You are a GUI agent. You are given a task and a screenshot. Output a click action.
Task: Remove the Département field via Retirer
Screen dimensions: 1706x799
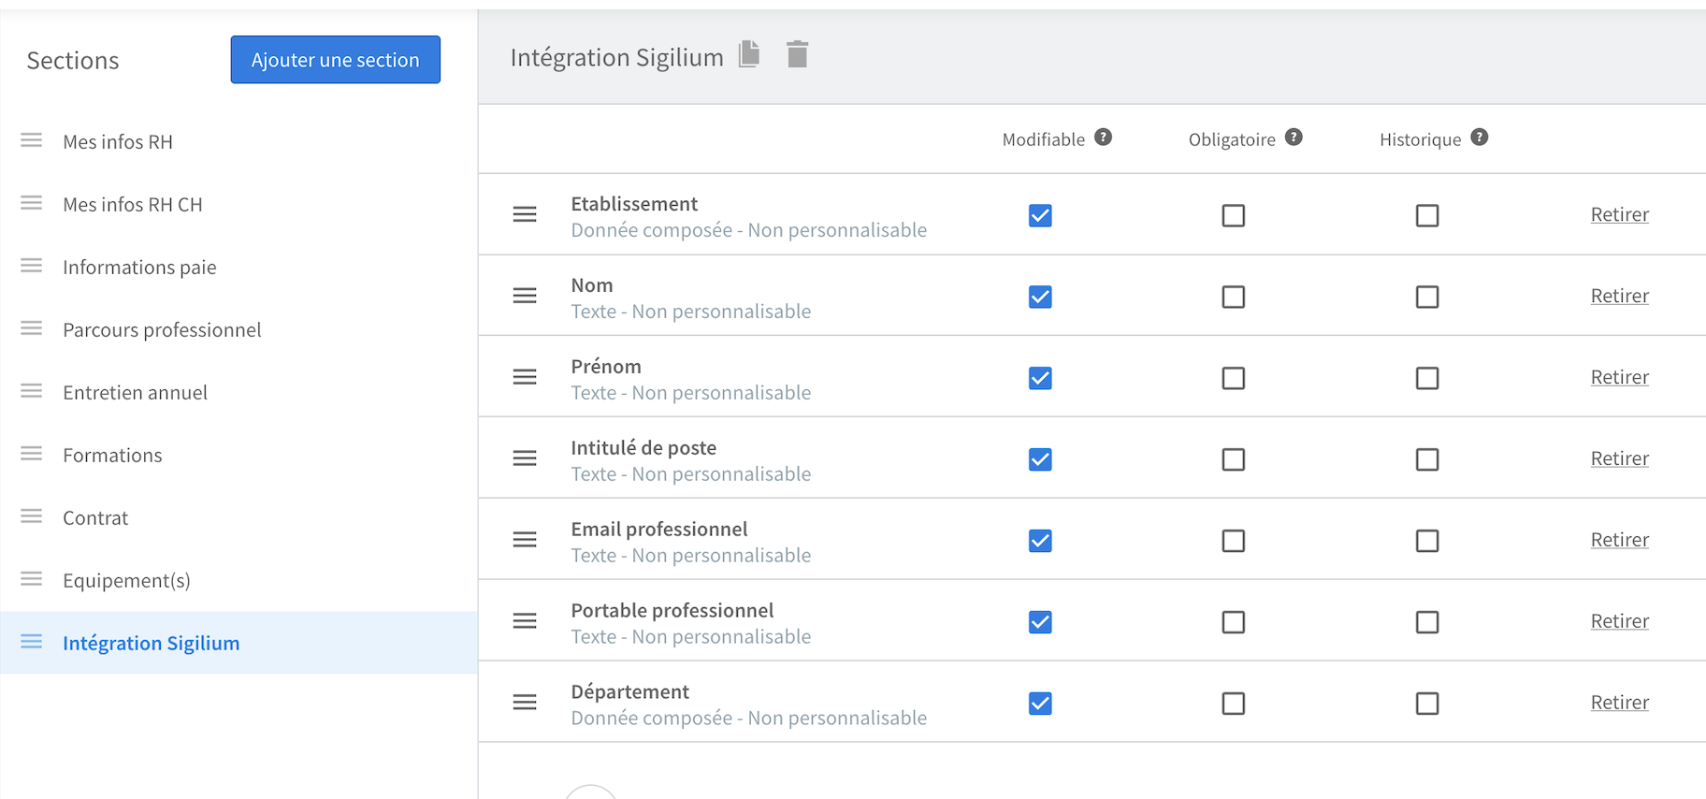coord(1619,703)
